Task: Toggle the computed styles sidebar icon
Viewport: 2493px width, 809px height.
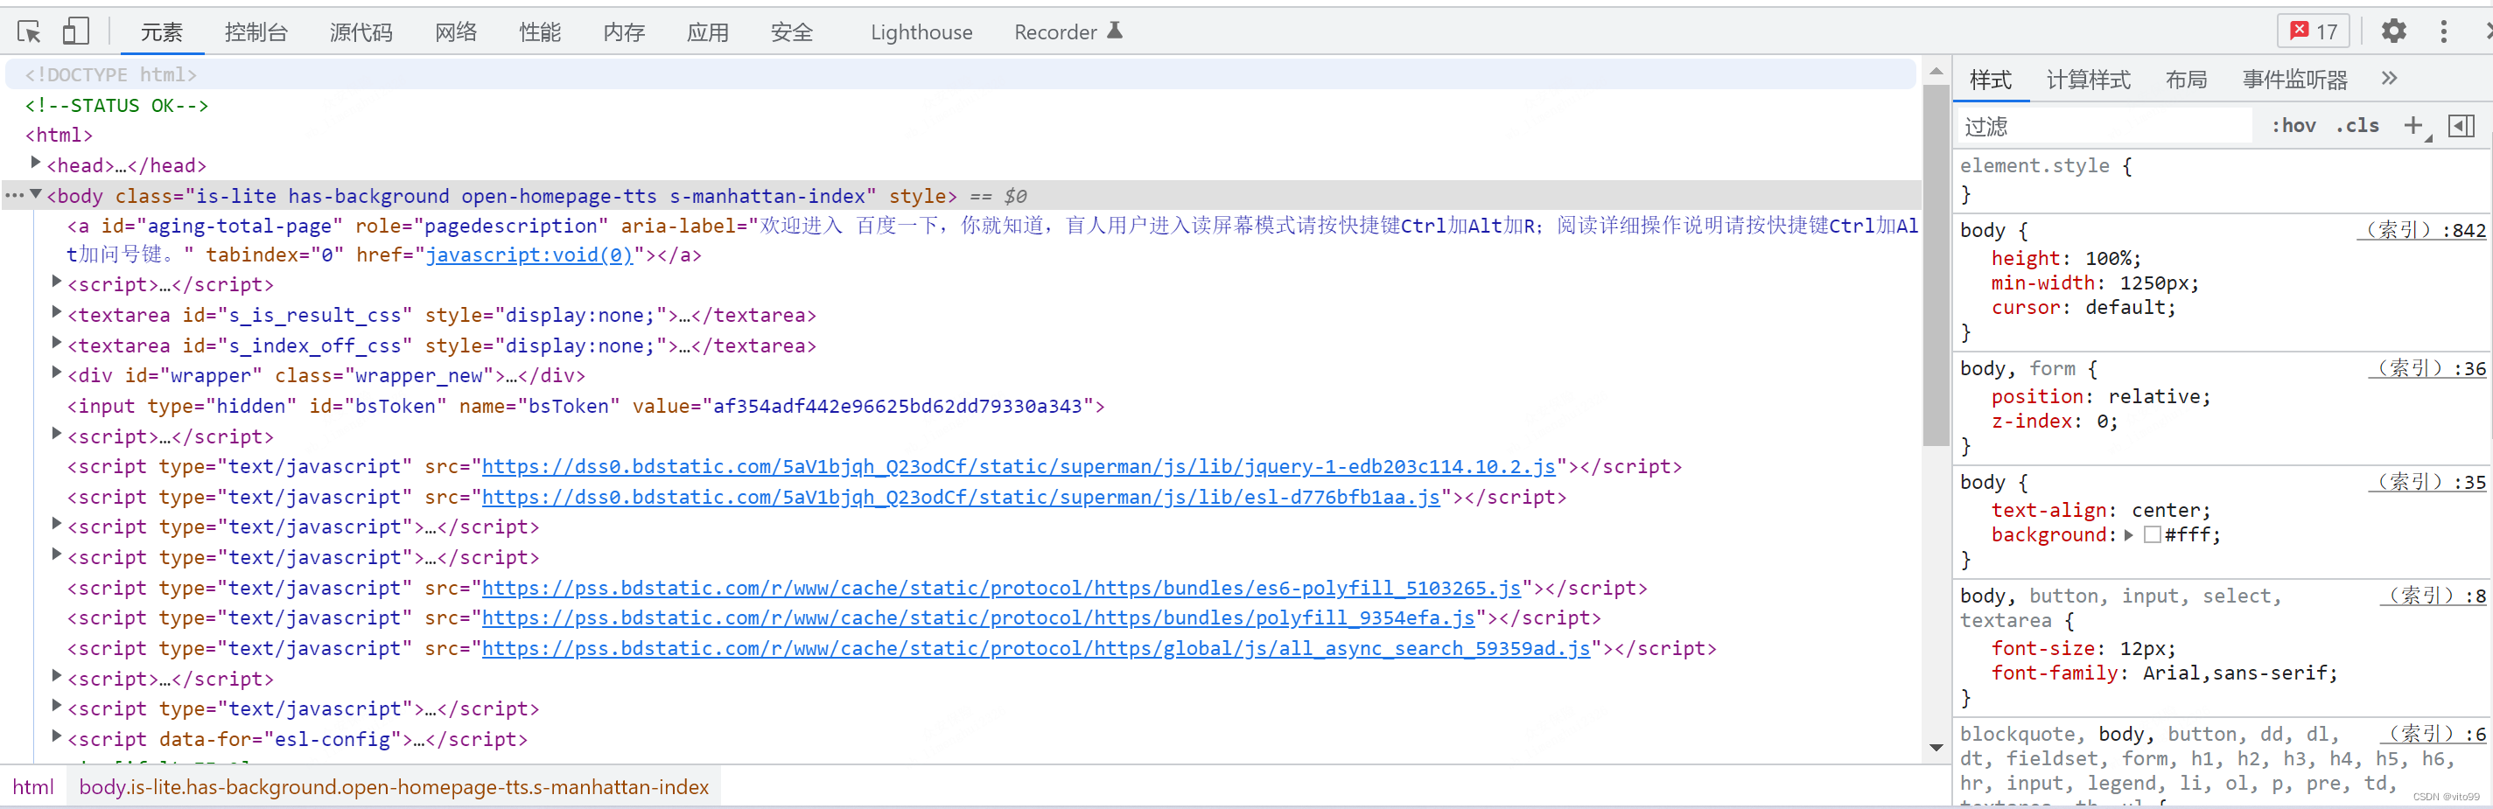Action: click(x=2461, y=126)
